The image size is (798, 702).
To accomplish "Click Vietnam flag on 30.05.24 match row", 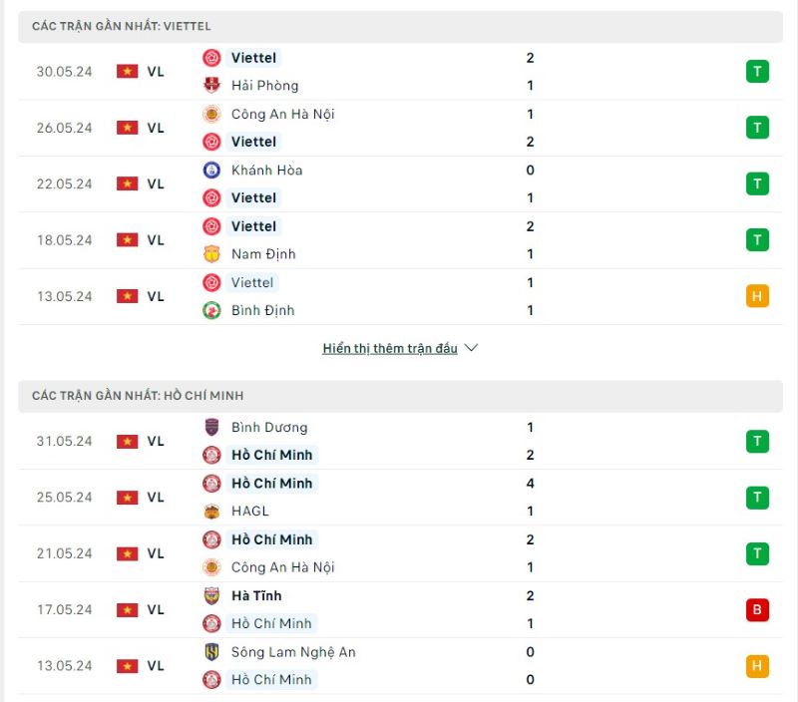I will point(128,71).
